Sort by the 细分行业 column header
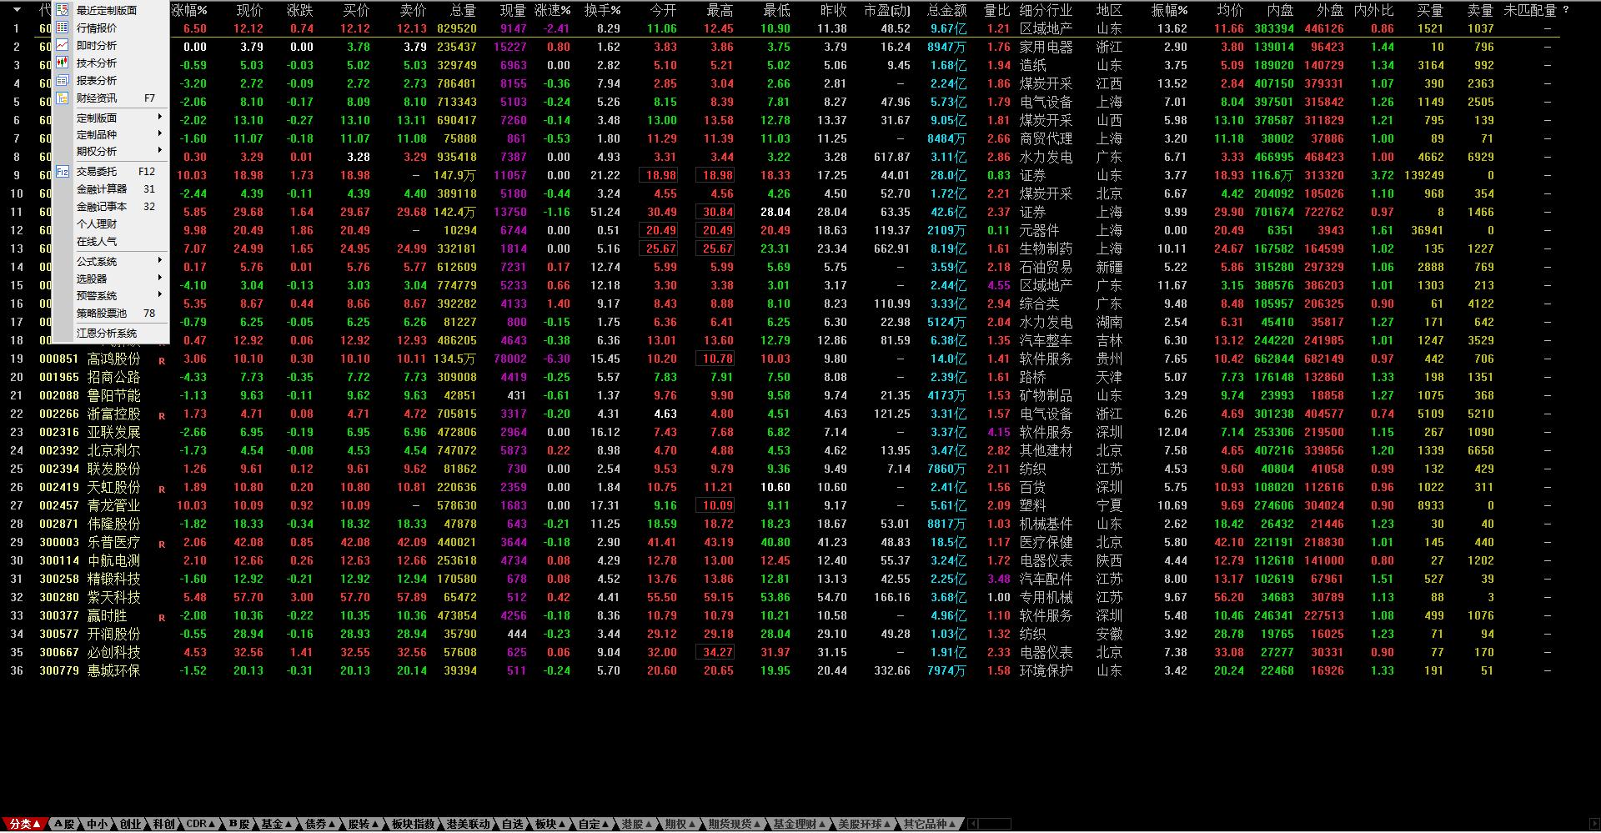This screenshot has height=833, width=1601. [1046, 10]
